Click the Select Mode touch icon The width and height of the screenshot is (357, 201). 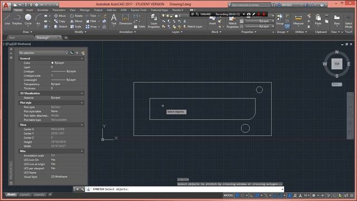(348, 21)
